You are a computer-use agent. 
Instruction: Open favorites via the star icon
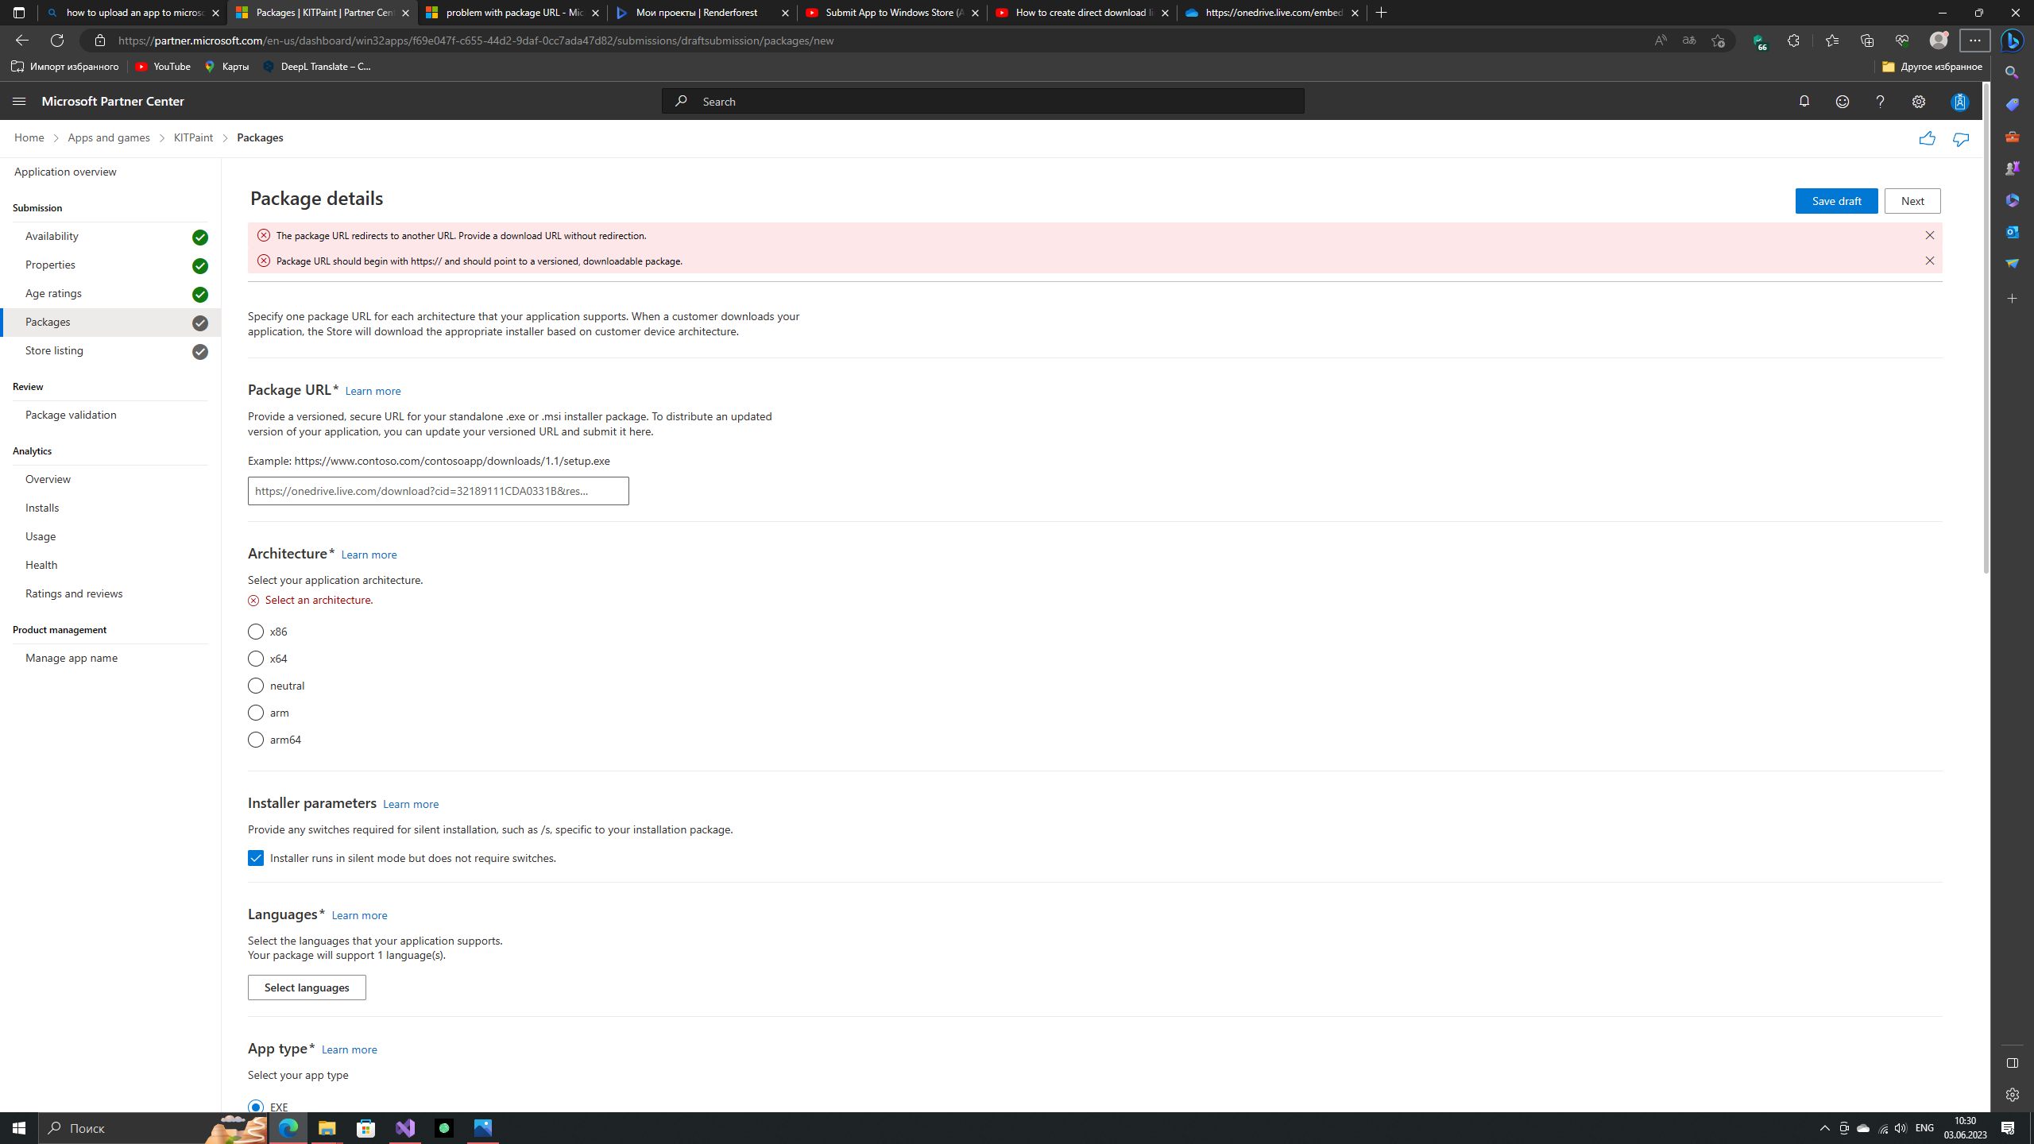[1831, 40]
